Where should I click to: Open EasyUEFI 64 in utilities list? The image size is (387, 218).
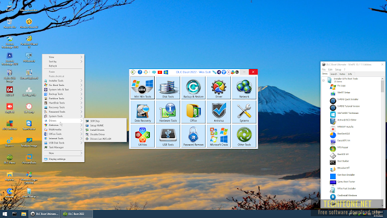pyautogui.click(x=343, y=140)
